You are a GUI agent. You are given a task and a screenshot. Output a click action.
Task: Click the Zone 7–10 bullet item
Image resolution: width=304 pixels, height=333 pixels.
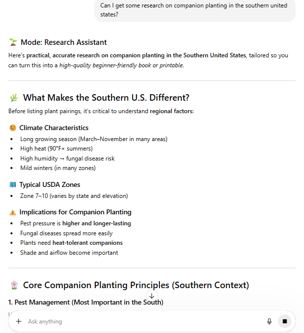(74, 196)
